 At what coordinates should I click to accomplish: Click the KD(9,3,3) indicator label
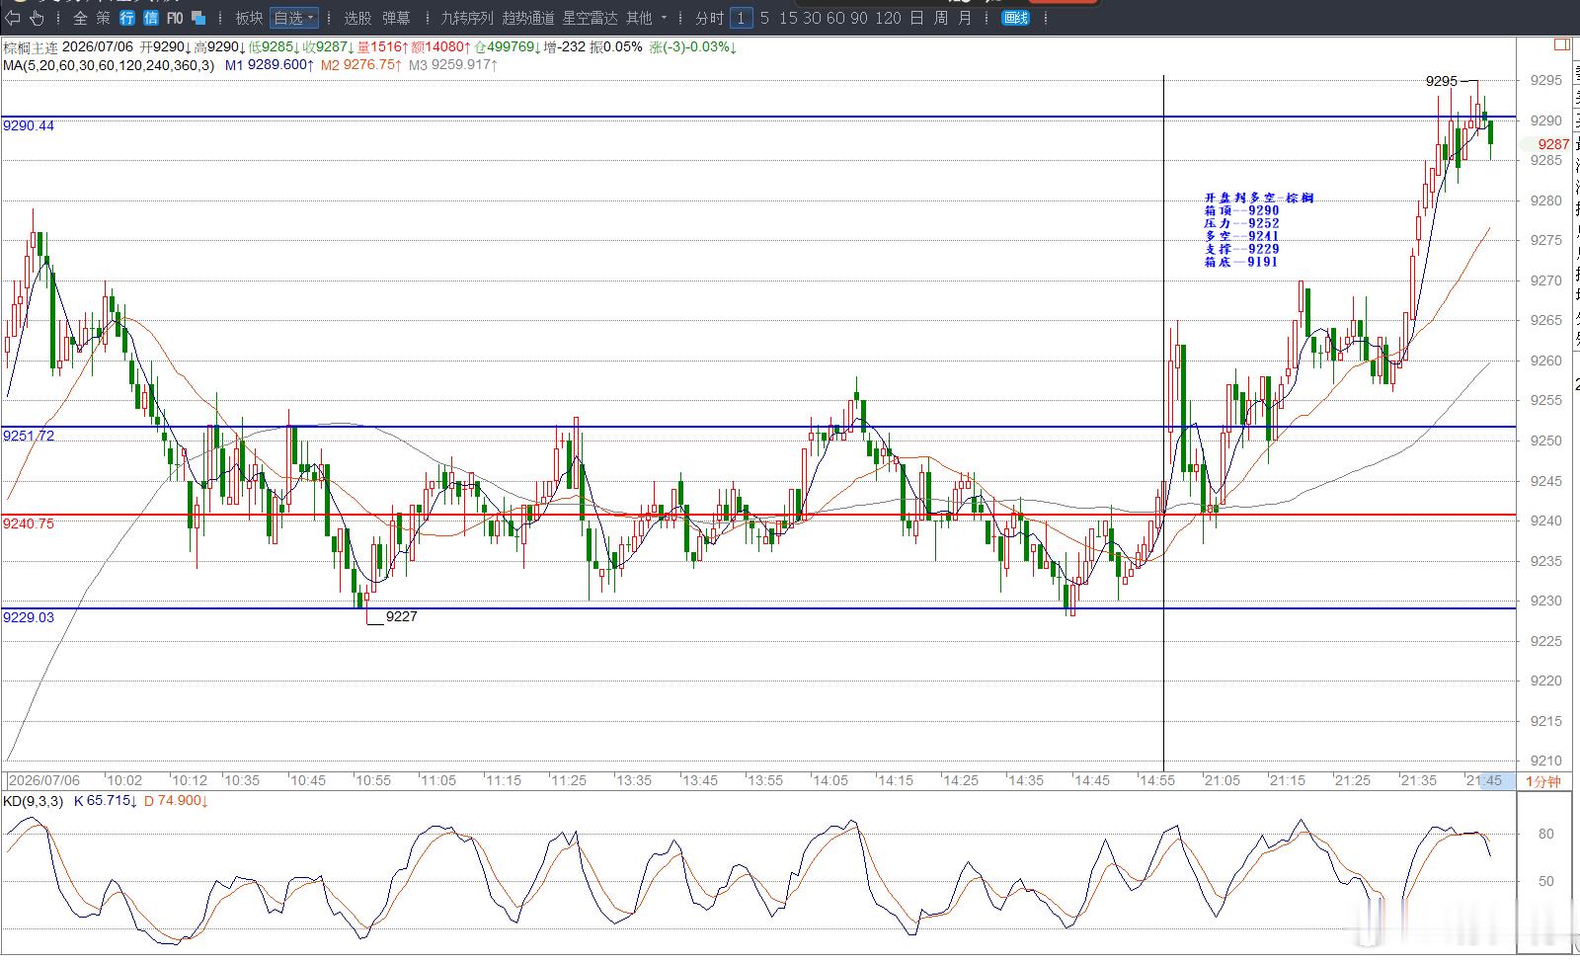point(35,801)
